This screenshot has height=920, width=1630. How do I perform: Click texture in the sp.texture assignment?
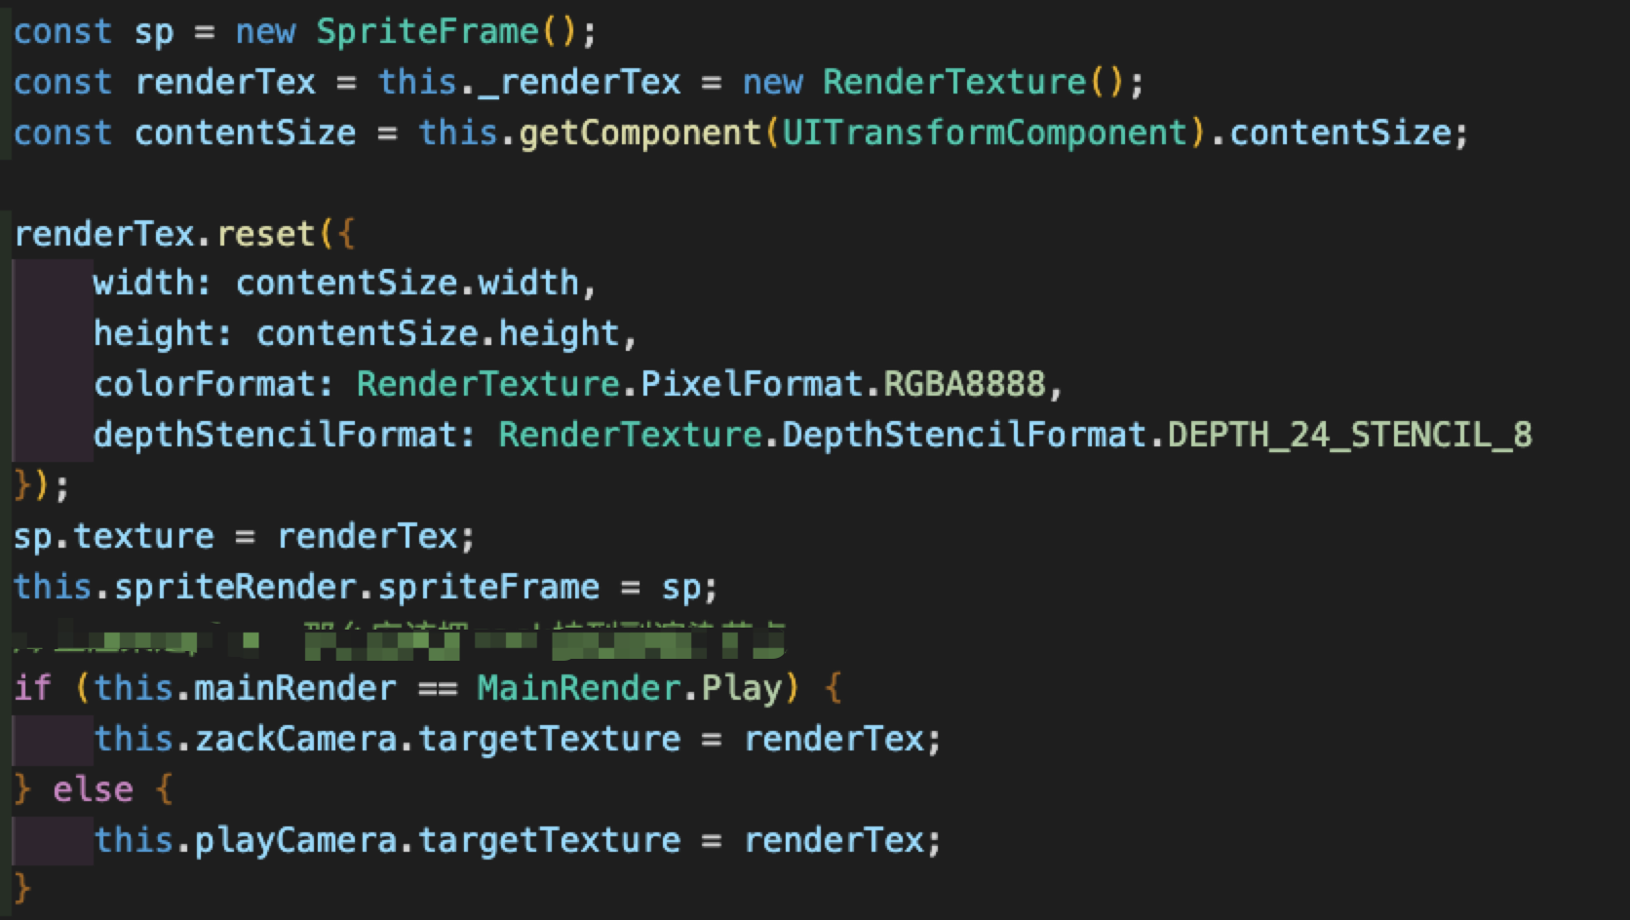click(142, 537)
